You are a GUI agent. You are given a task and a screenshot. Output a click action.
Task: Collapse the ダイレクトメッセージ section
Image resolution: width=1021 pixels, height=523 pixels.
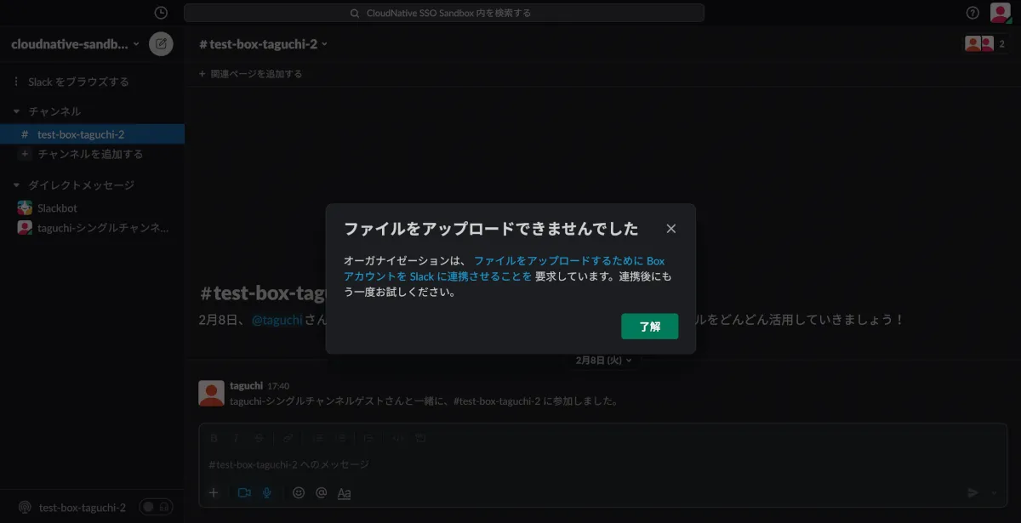click(16, 185)
